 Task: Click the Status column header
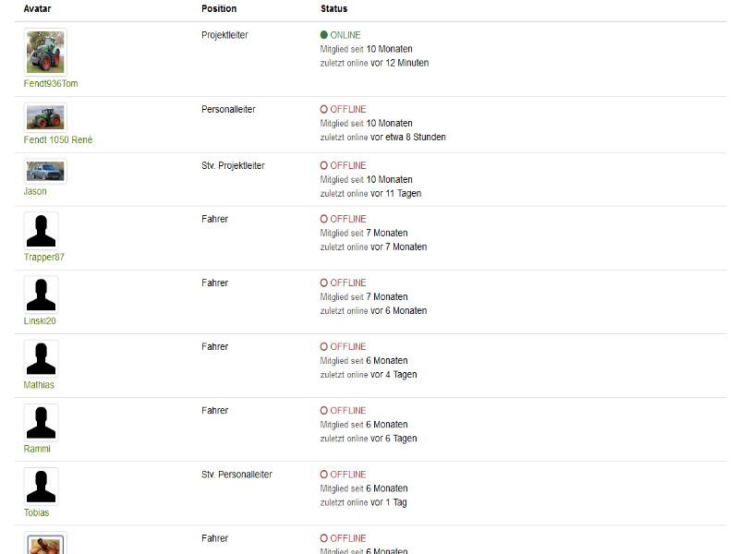point(334,8)
